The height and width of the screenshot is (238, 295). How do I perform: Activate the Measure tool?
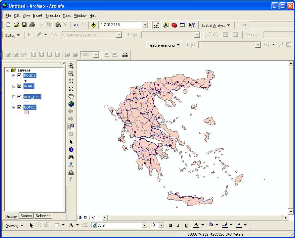[71, 172]
